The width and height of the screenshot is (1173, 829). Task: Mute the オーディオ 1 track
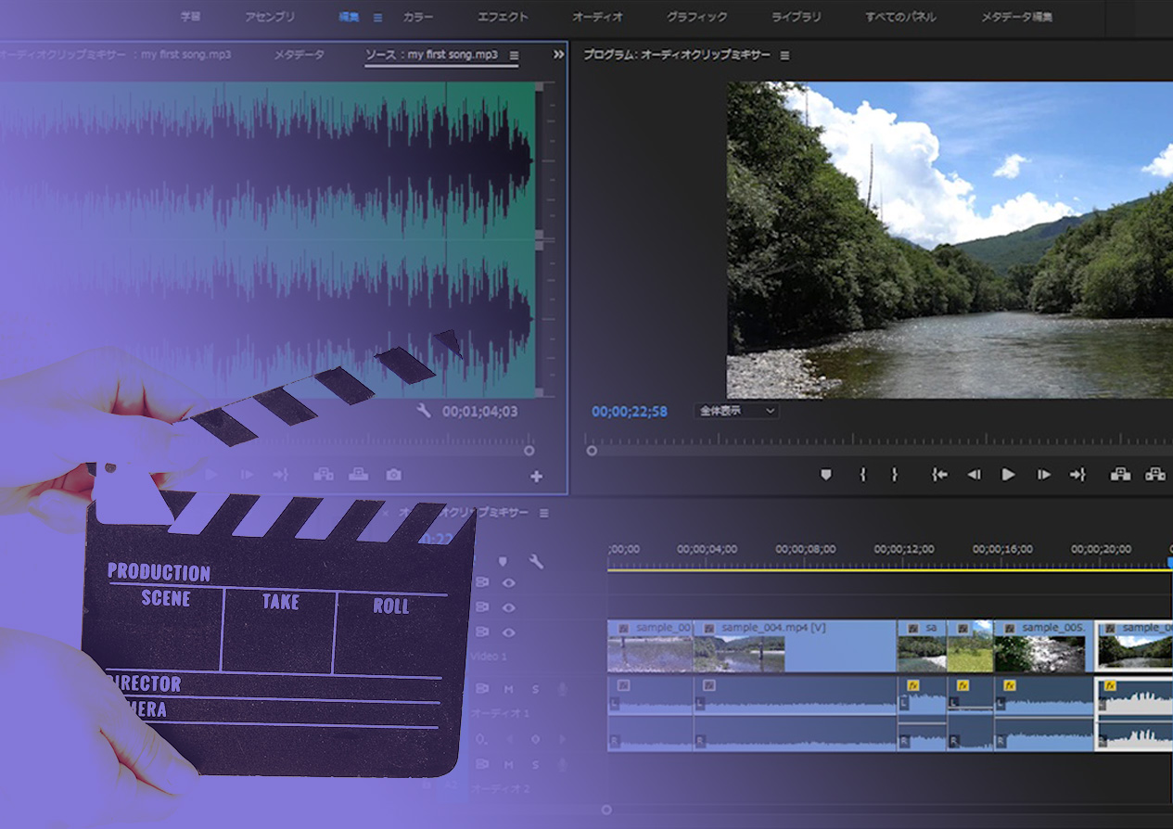508,689
